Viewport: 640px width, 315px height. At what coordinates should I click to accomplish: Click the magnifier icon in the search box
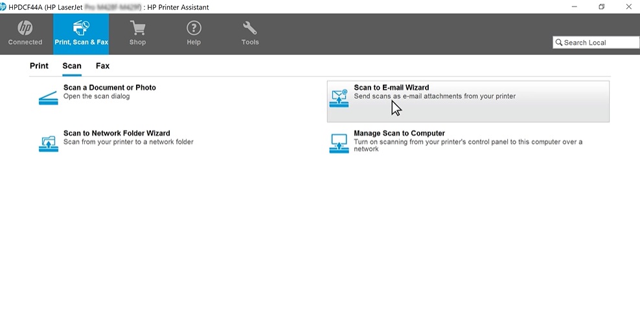click(x=558, y=43)
